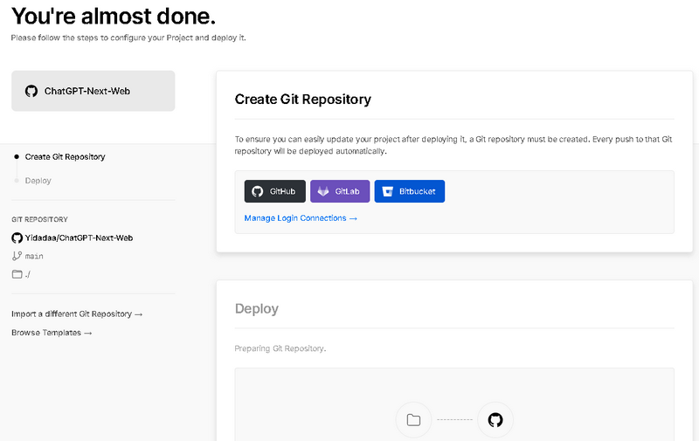Click the GIT REPOSITORY sidebar label
The image size is (699, 441).
click(39, 219)
